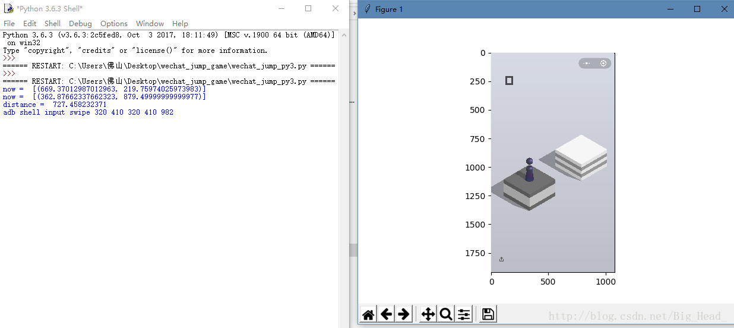Open Configure subplots settings
This screenshot has height=328, width=734.
pyautogui.click(x=464, y=314)
